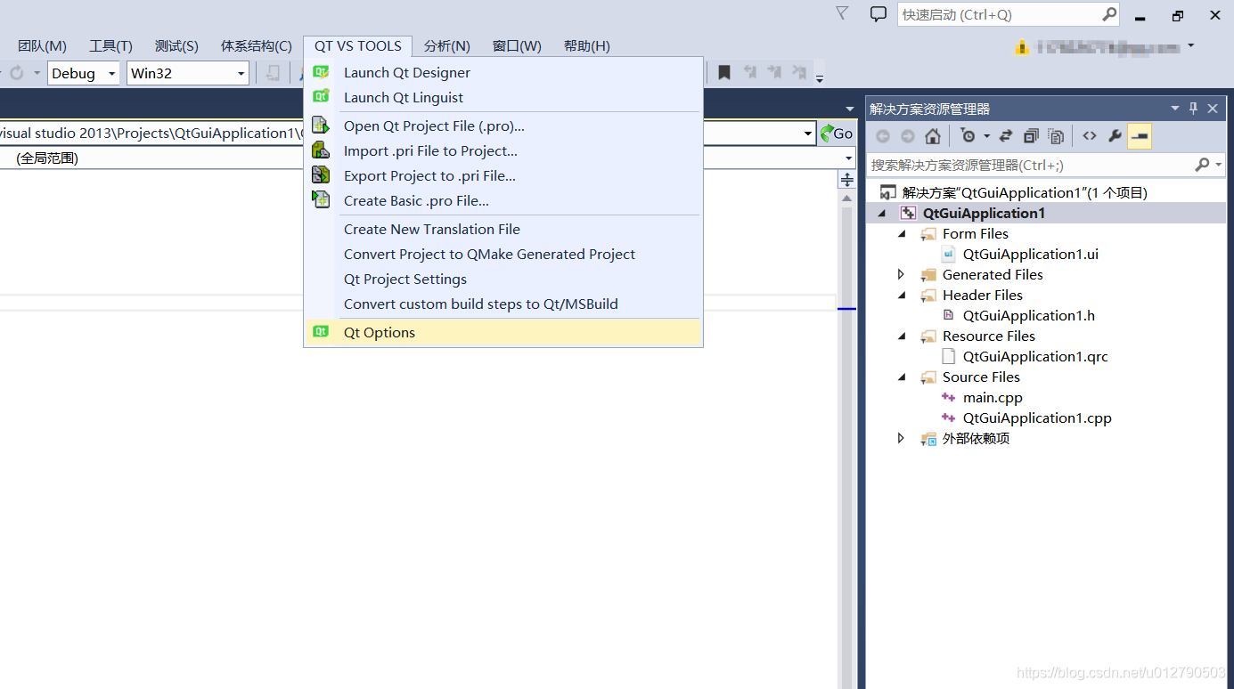Collapse the Form Files folder
This screenshot has width=1234, height=689.
902,234
